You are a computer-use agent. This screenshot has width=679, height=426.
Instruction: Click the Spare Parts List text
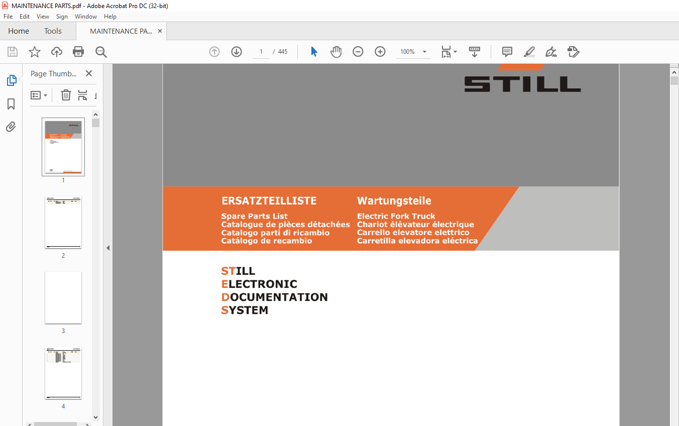click(x=255, y=216)
